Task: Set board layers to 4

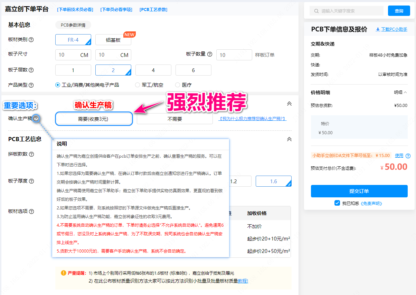Action: 153,70
